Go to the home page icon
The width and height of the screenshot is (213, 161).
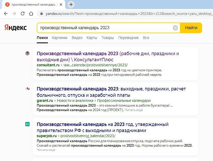(31, 14)
